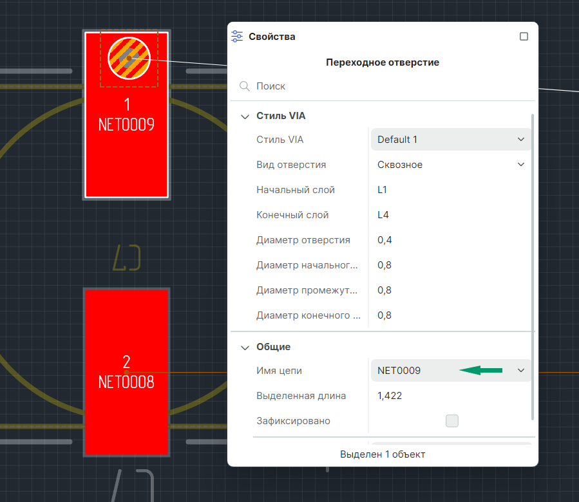The width and height of the screenshot is (579, 502).
Task: Click the properties panel vertical scrollbar
Action: (x=533, y=257)
